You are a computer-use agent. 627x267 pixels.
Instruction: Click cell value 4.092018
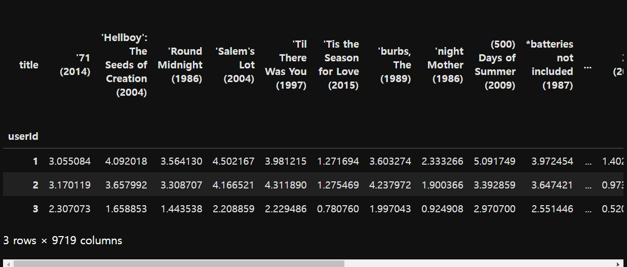coord(126,162)
